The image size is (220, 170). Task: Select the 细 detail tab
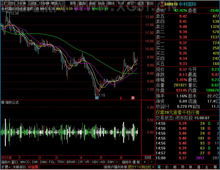pyautogui.click(x=175, y=167)
